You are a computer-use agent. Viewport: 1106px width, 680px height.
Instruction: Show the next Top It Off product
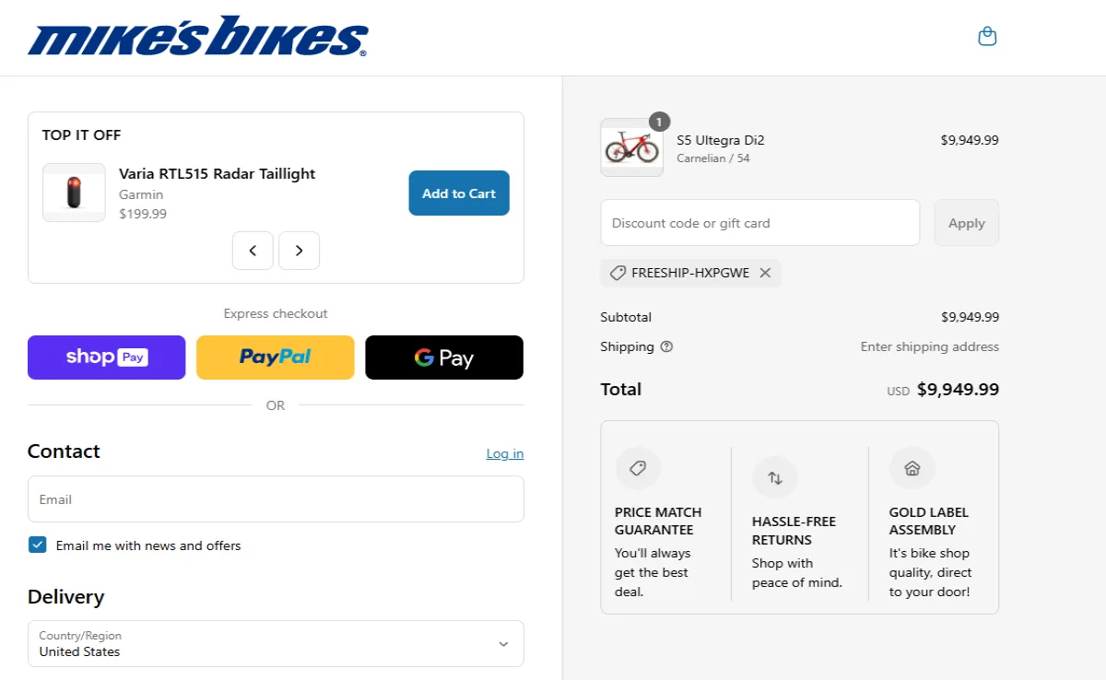pyautogui.click(x=299, y=250)
